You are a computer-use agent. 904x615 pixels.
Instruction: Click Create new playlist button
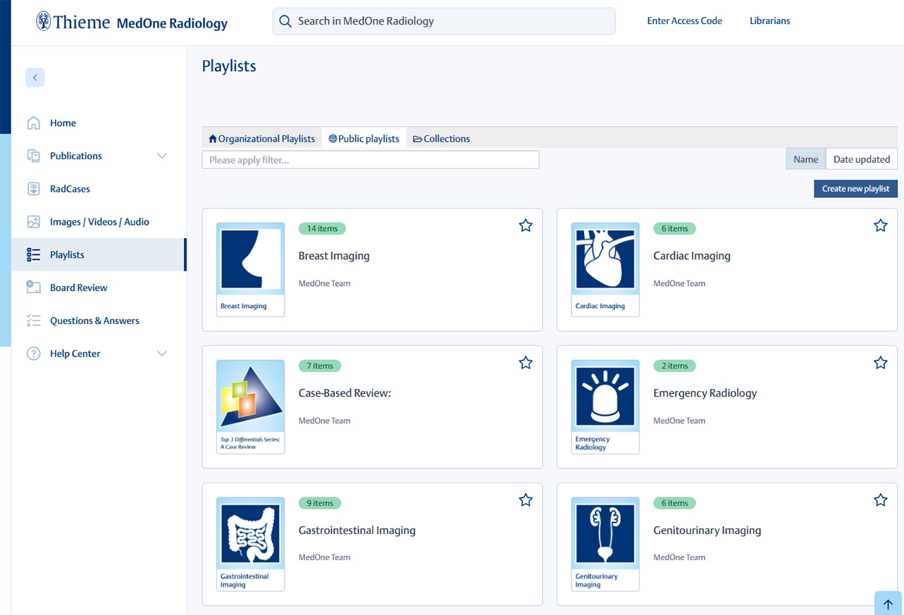point(855,189)
